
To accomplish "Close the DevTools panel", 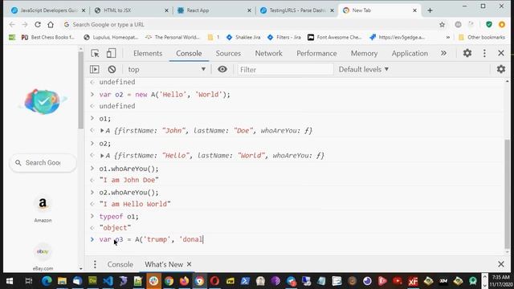I will click(x=501, y=53).
